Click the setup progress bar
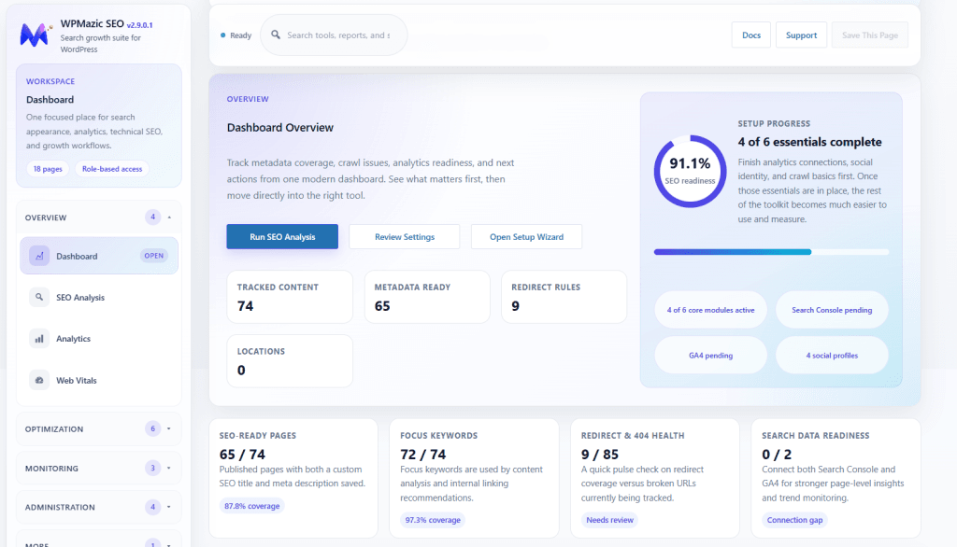Image resolution: width=957 pixels, height=547 pixels. tap(771, 252)
